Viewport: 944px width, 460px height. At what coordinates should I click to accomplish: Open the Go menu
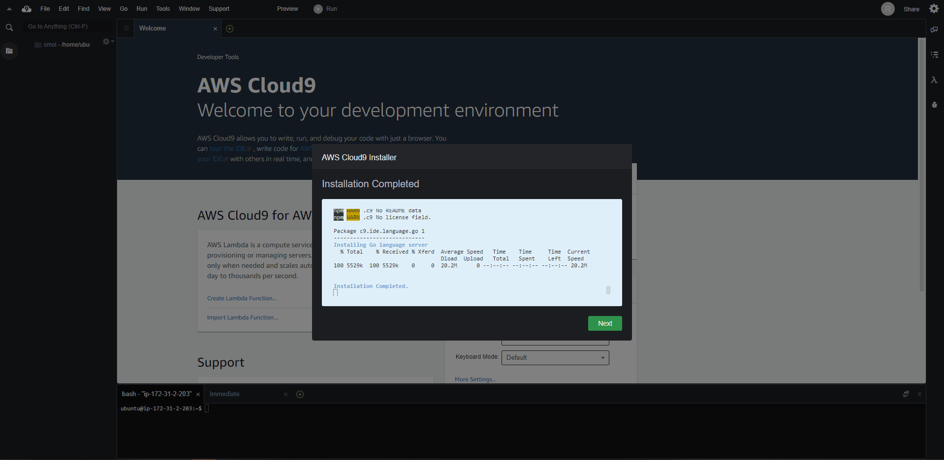(124, 9)
